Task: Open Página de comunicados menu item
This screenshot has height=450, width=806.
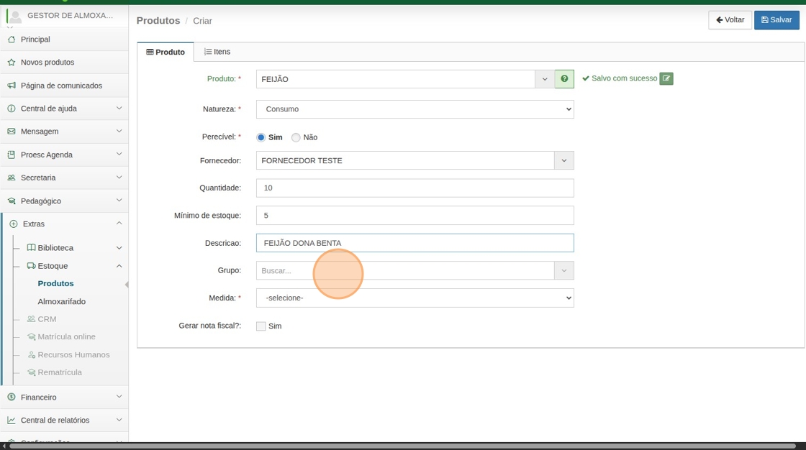Action: coord(64,86)
